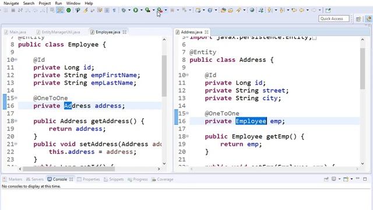Click the Back navigation yellow arrow
The width and height of the screenshot is (373, 210).
coord(302,10)
